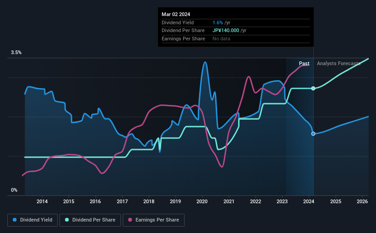
Task: Click the 'Analysts Forecasts' label
Action: [x=338, y=63]
